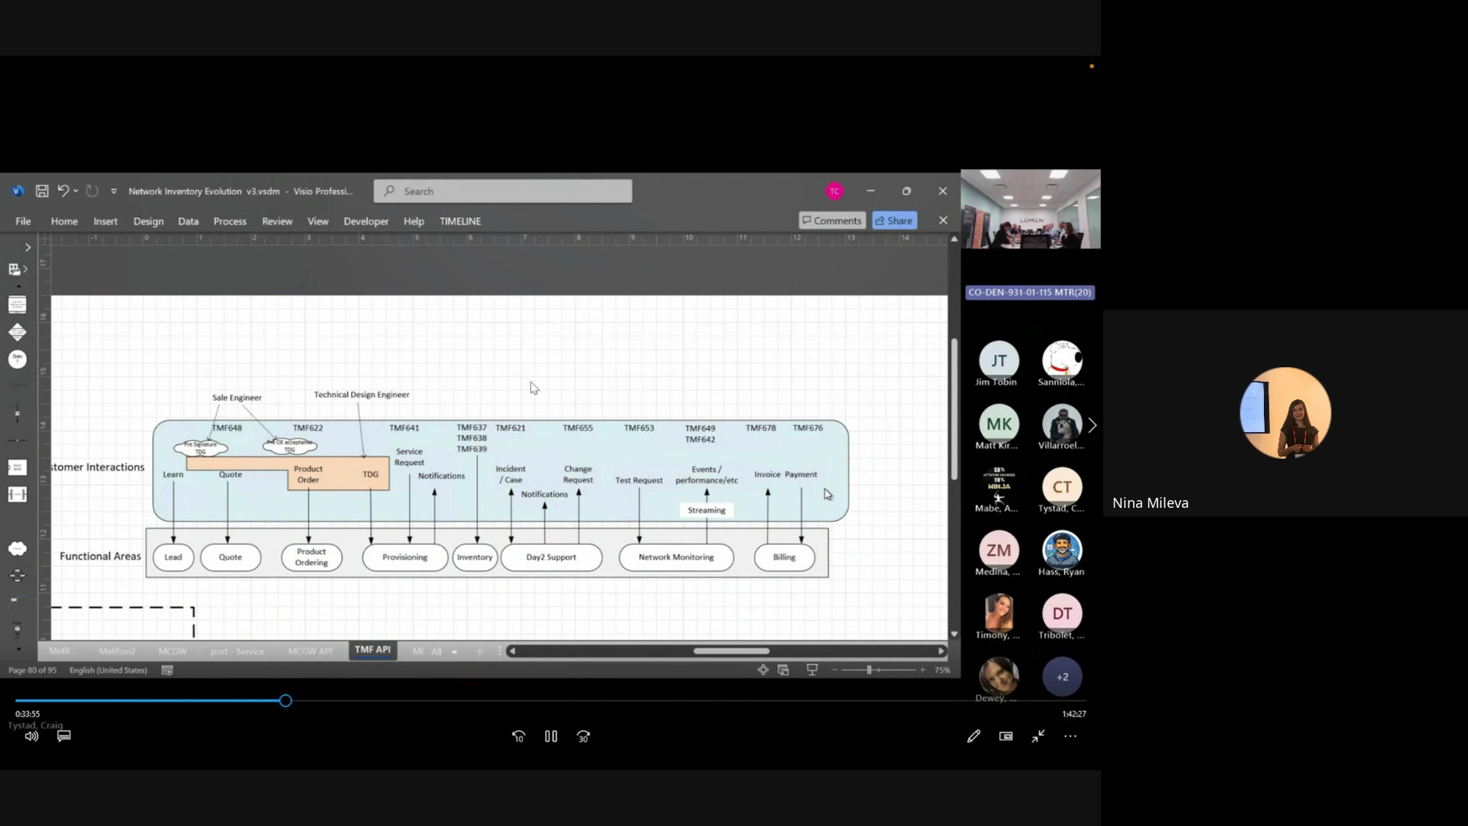Click the Share button in Visio
Screen dimensions: 1468x826
(894, 220)
